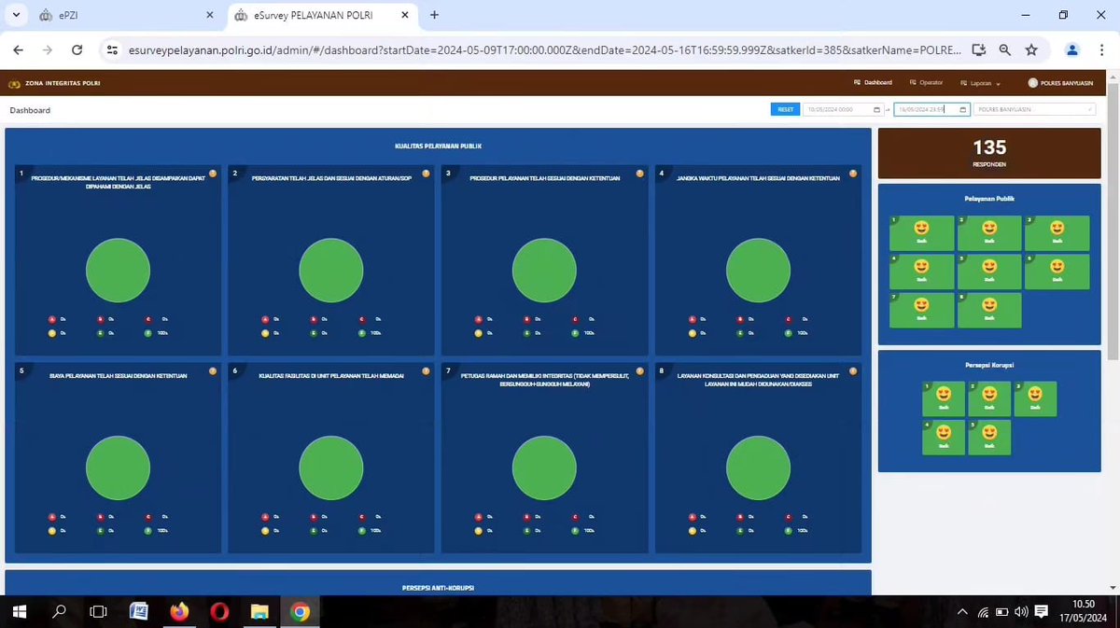Open the start date calendar picker

pyautogui.click(x=875, y=109)
